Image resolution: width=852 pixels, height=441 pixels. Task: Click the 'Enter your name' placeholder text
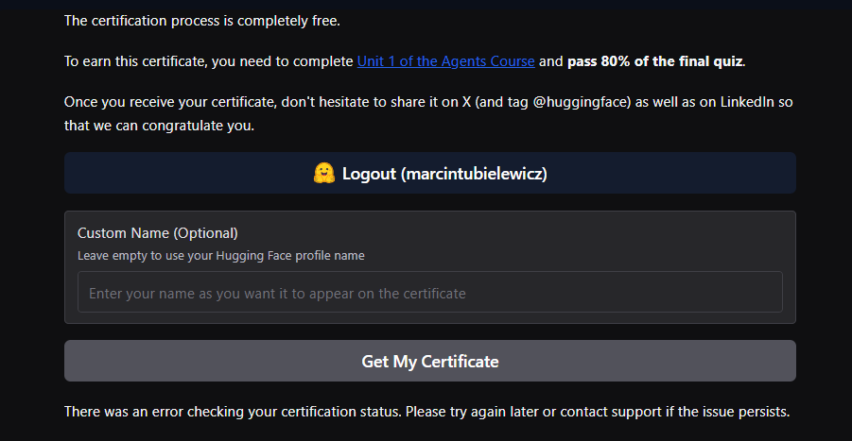click(277, 294)
